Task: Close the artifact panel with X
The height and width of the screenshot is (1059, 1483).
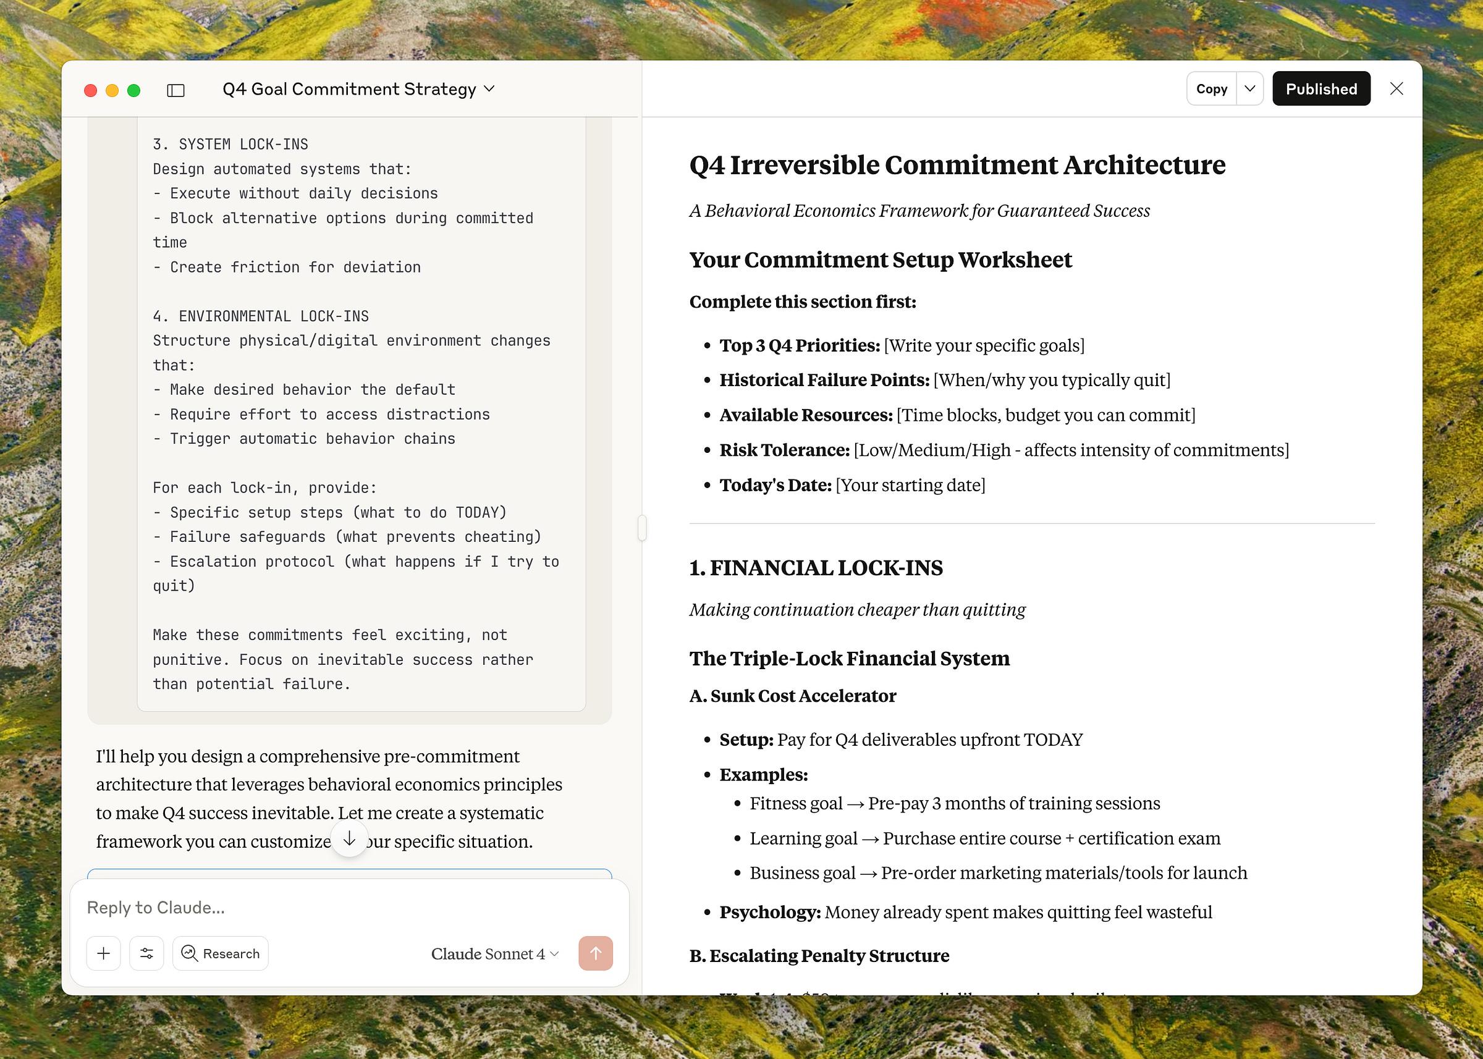Action: click(1396, 89)
